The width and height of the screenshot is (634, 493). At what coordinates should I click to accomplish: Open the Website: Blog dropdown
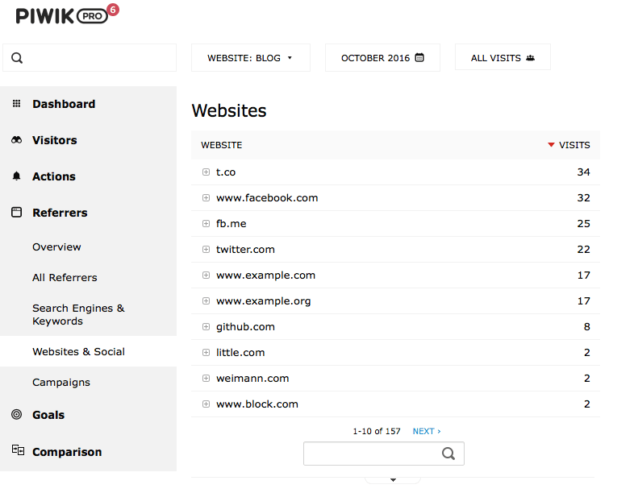tap(250, 58)
